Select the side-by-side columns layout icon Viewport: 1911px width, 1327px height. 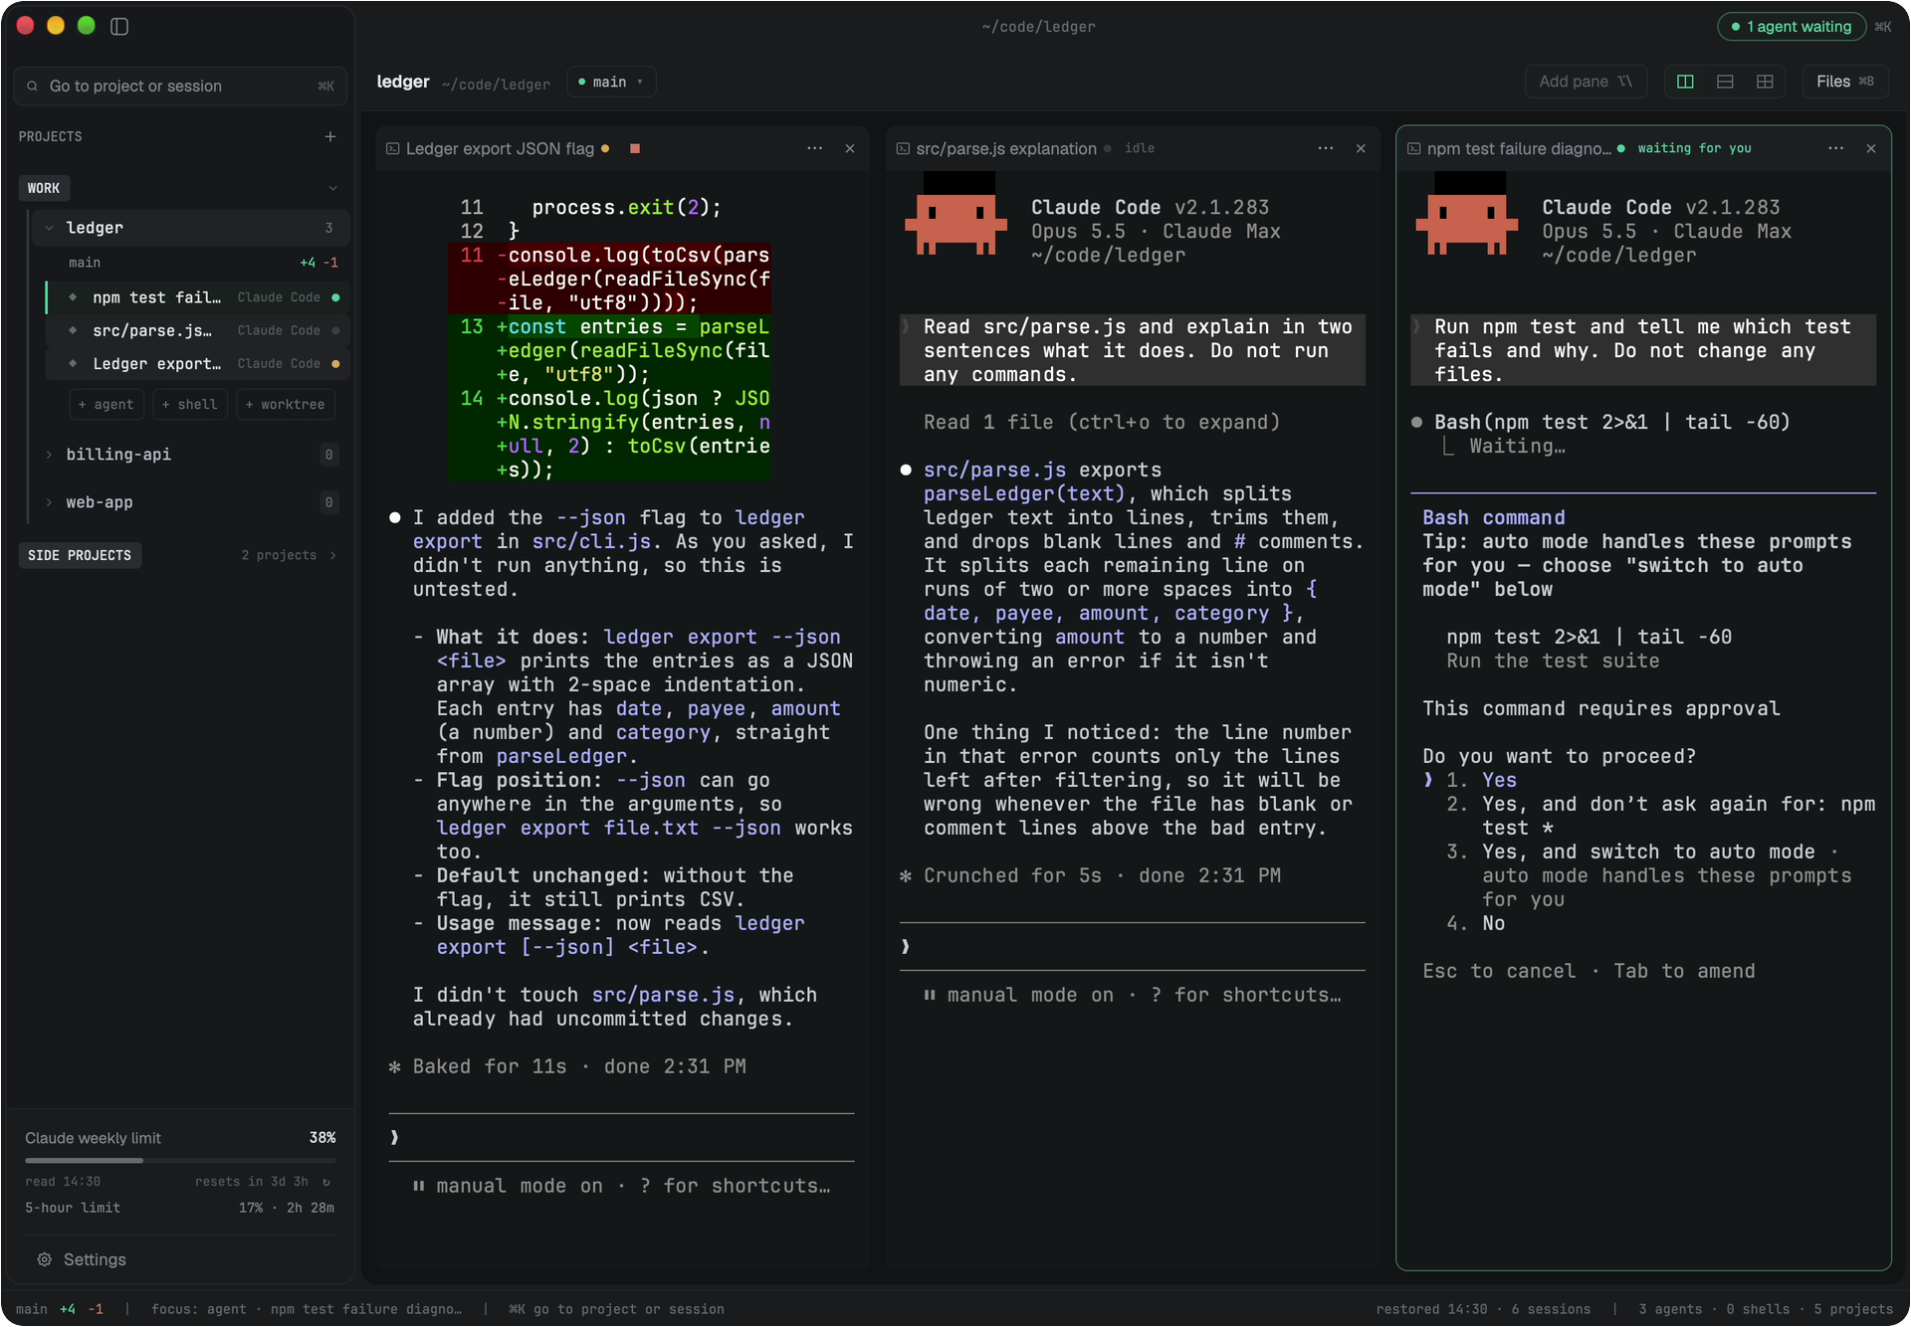(x=1685, y=82)
